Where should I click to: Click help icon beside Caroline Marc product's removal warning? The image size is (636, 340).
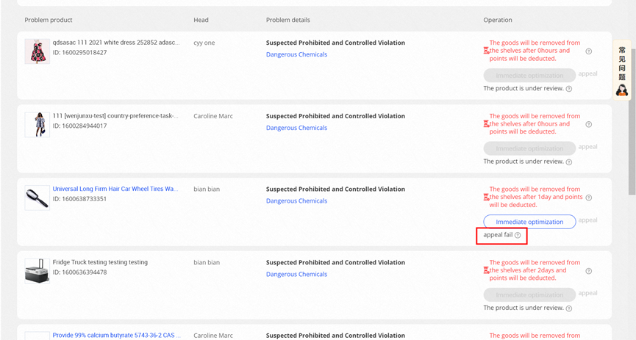point(588,124)
